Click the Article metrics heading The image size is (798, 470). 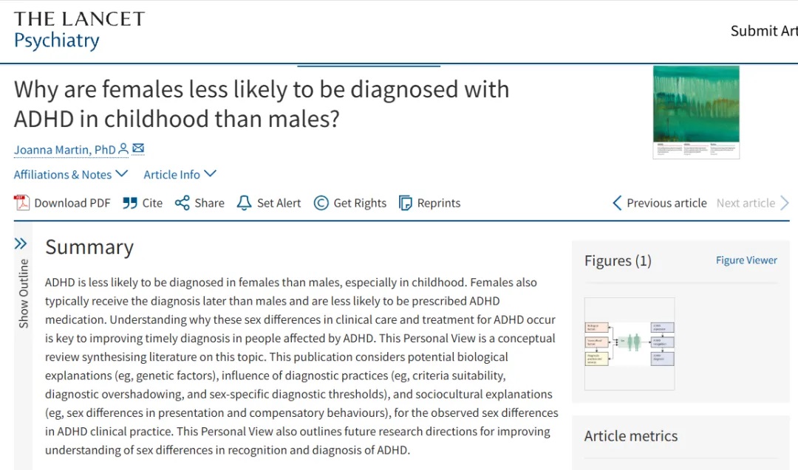click(x=630, y=436)
